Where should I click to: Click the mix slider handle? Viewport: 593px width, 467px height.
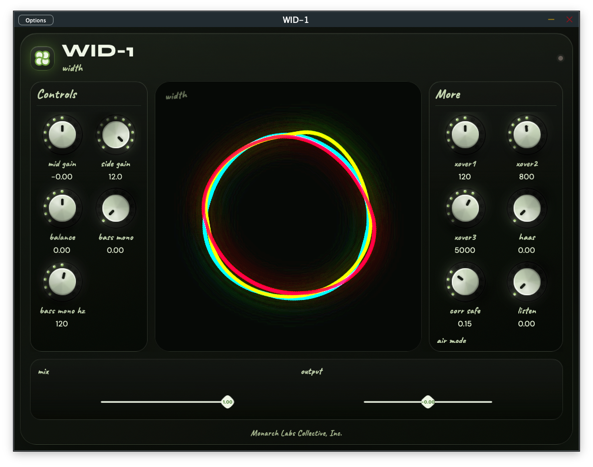pos(228,402)
